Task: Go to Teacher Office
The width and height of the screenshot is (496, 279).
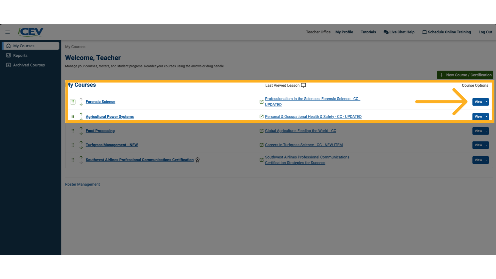Action: coord(318,32)
